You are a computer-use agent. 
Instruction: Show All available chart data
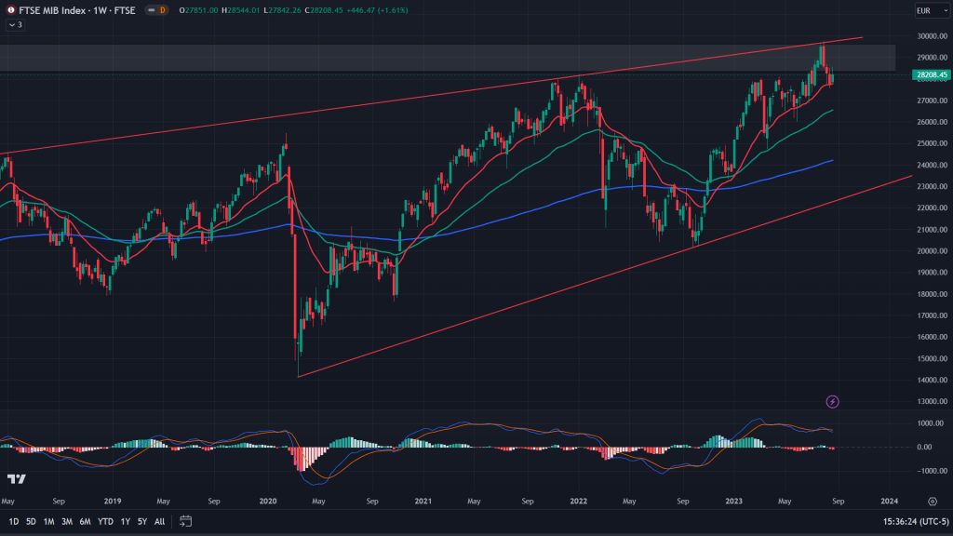coord(159,521)
